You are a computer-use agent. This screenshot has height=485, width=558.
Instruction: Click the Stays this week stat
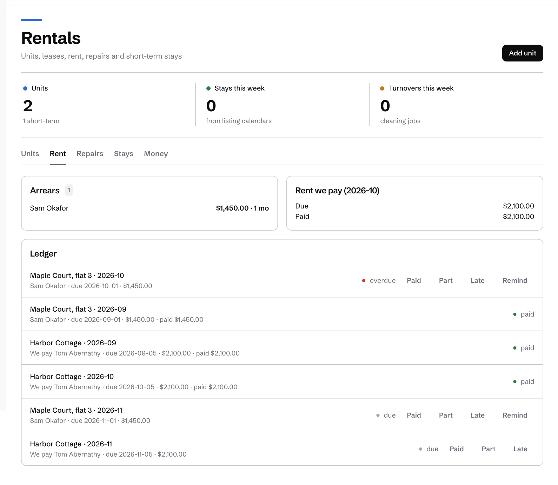[x=283, y=105]
